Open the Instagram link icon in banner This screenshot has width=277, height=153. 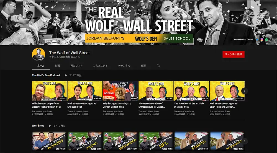pos(262,40)
